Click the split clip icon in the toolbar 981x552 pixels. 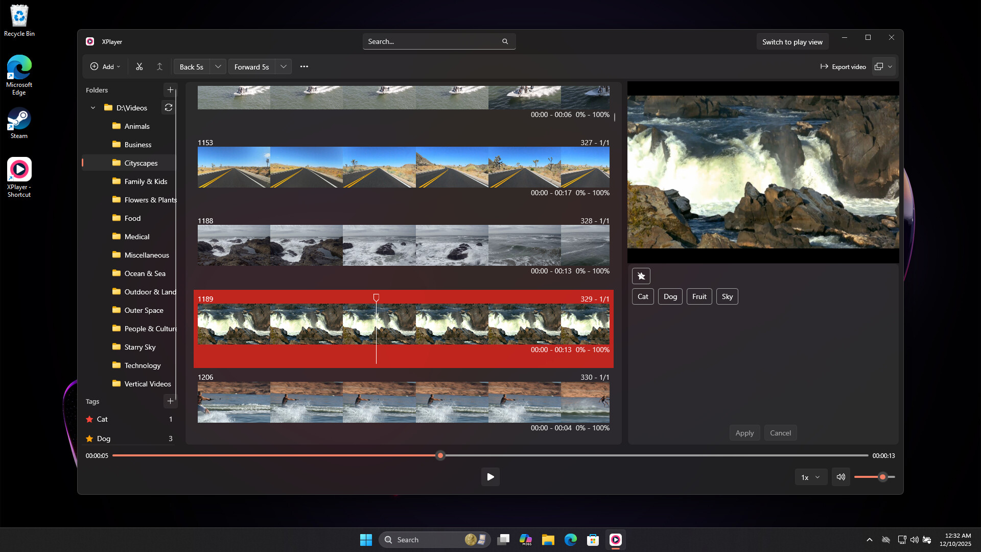coord(159,66)
